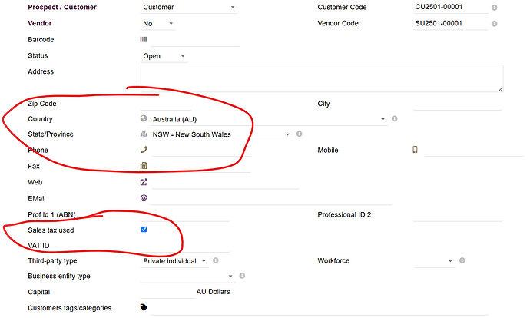This screenshot has height=318, width=530.
Task: Click the mobile phone icon
Action: point(416,150)
